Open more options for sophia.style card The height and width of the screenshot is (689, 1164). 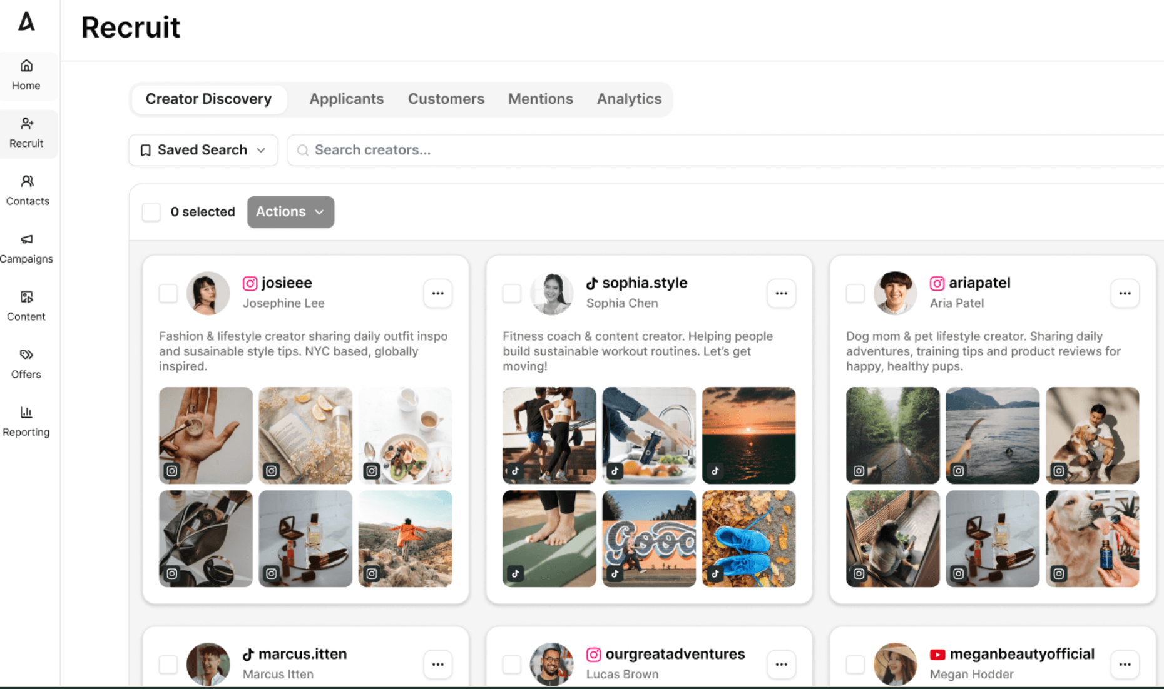pos(782,293)
